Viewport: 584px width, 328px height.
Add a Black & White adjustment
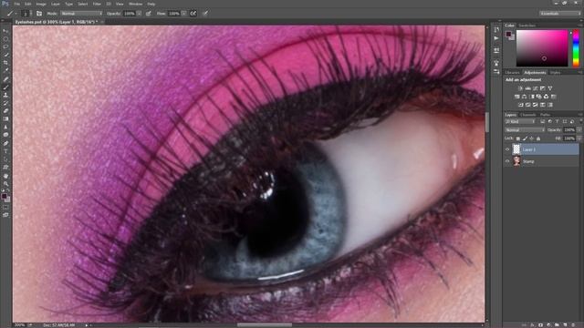coord(532,97)
